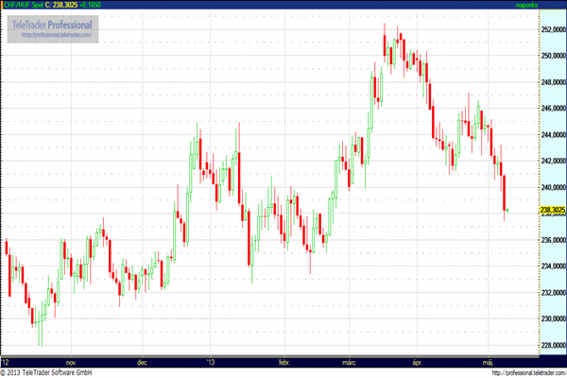The width and height of the screenshot is (567, 378).
Task: Jump to 'febr.' on the time axis
Action: coord(284,361)
